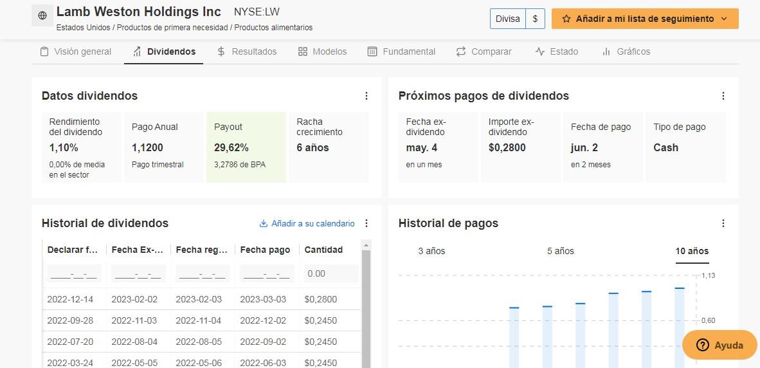Click the $0,2800 amount cell in the table

(x=321, y=300)
